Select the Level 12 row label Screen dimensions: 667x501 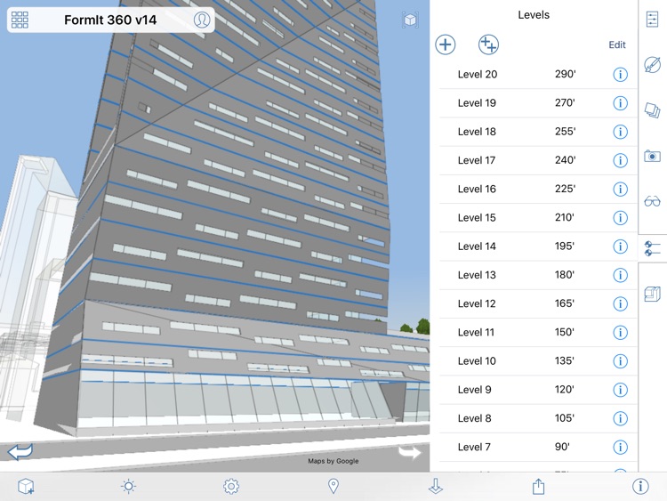[477, 303]
